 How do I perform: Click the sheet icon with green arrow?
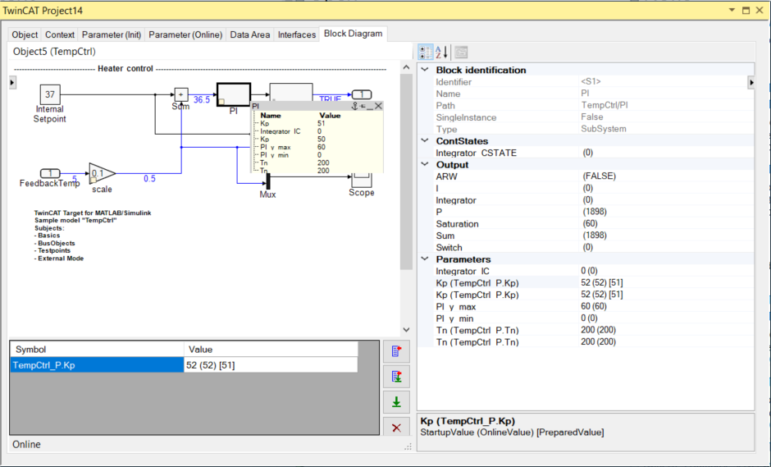[396, 377]
